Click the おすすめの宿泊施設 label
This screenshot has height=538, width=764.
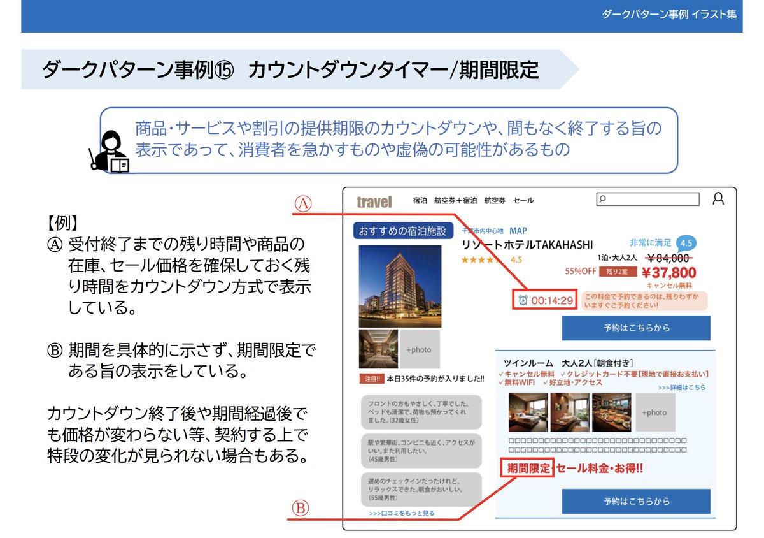click(x=402, y=231)
